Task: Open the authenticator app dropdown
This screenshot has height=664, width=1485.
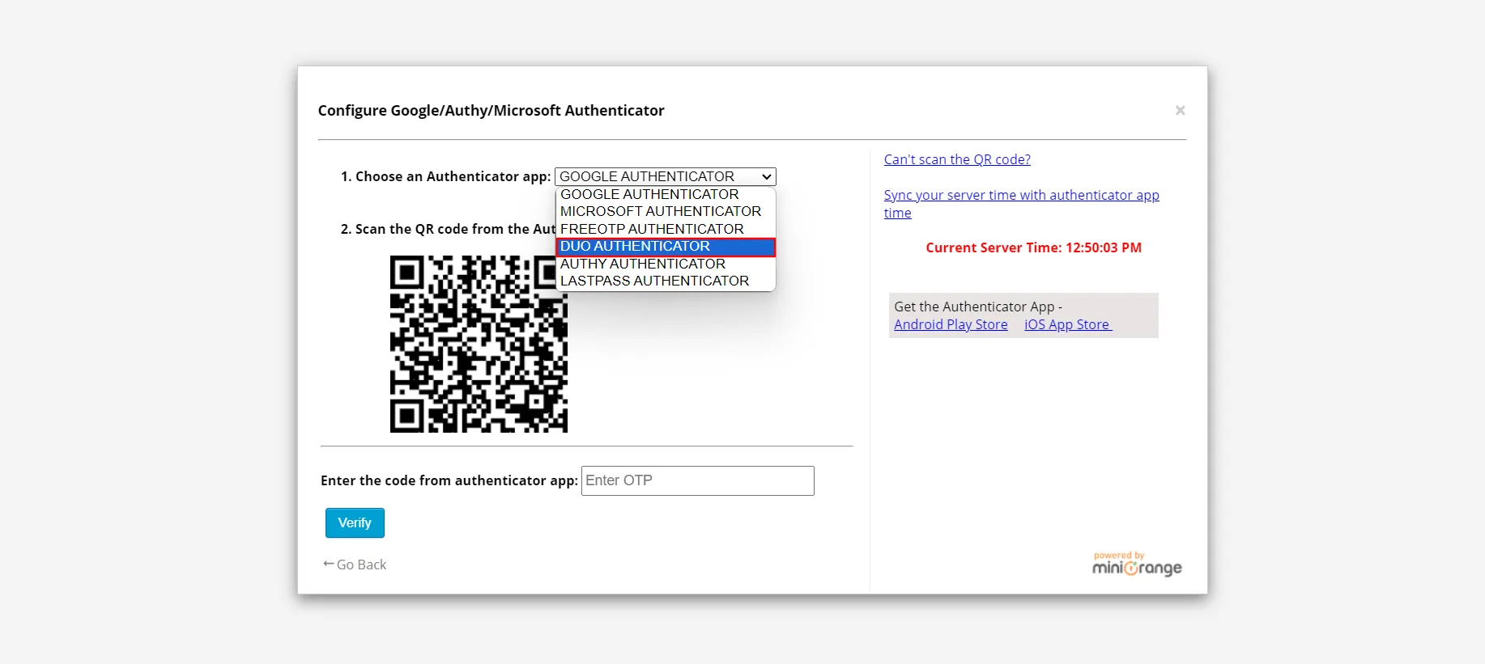Action: 665,176
